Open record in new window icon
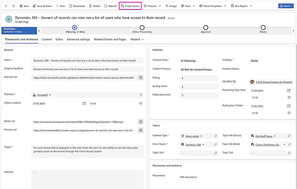297x189 pixels. pyautogui.click(x=14, y=6)
